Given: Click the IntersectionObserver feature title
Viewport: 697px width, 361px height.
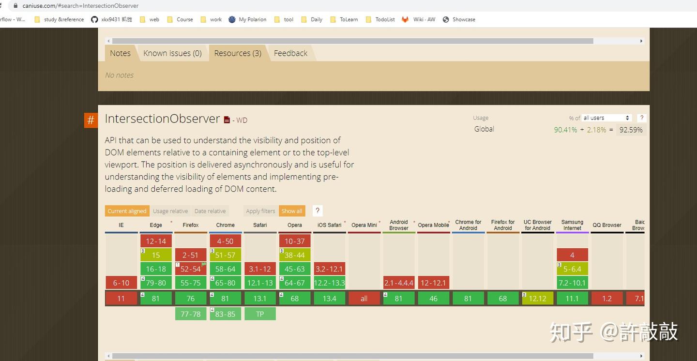Looking at the screenshot, I should tap(162, 119).
